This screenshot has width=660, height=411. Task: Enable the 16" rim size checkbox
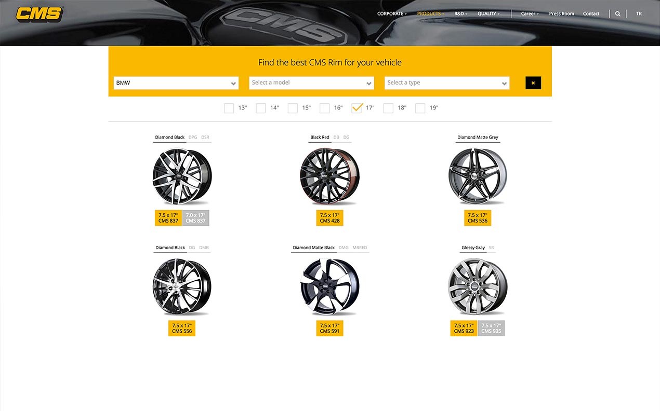tap(325, 108)
